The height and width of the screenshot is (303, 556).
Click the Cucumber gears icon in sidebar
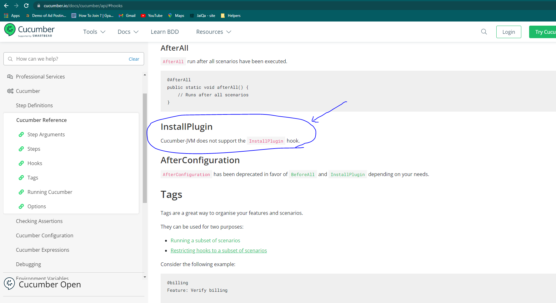click(10, 91)
